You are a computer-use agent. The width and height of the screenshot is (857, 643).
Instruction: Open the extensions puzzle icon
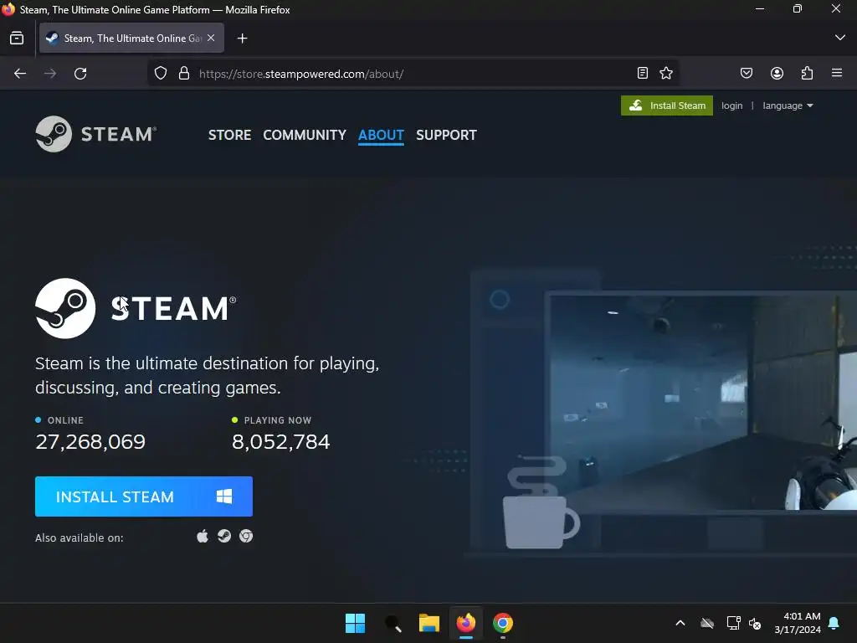coord(808,74)
